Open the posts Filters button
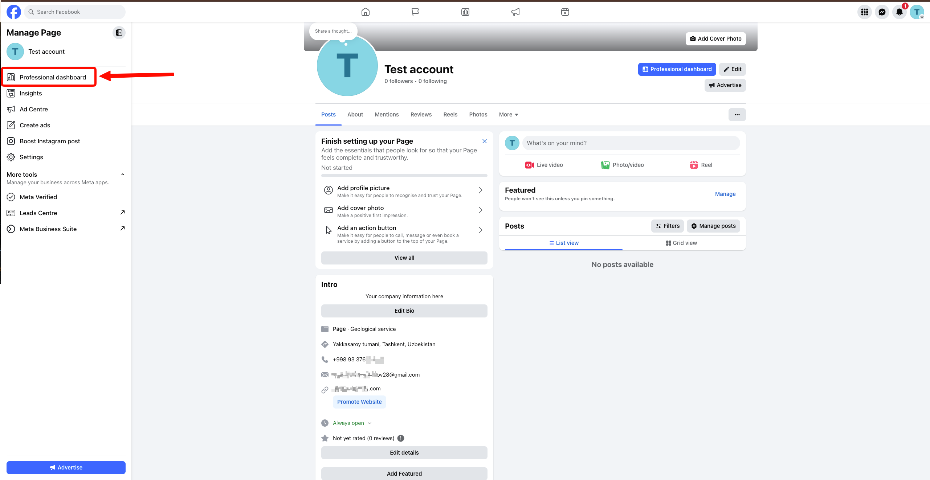This screenshot has width=930, height=480. tap(668, 226)
